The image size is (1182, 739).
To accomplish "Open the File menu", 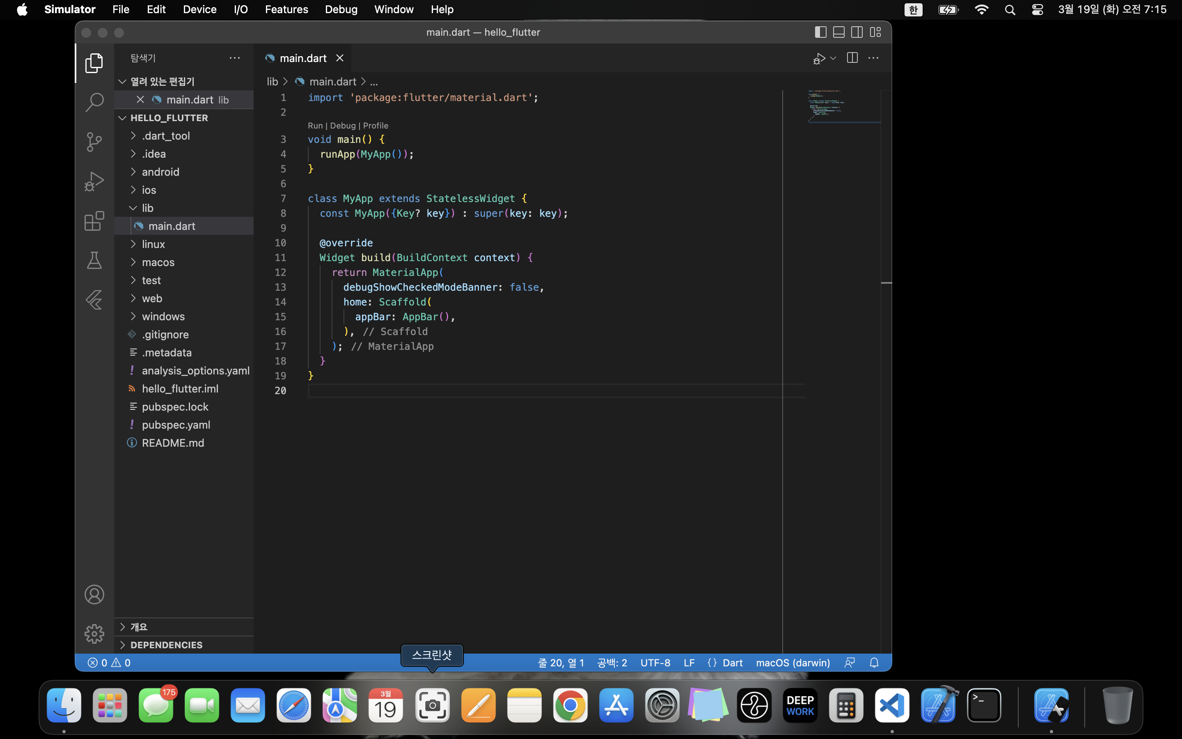I will (x=121, y=9).
